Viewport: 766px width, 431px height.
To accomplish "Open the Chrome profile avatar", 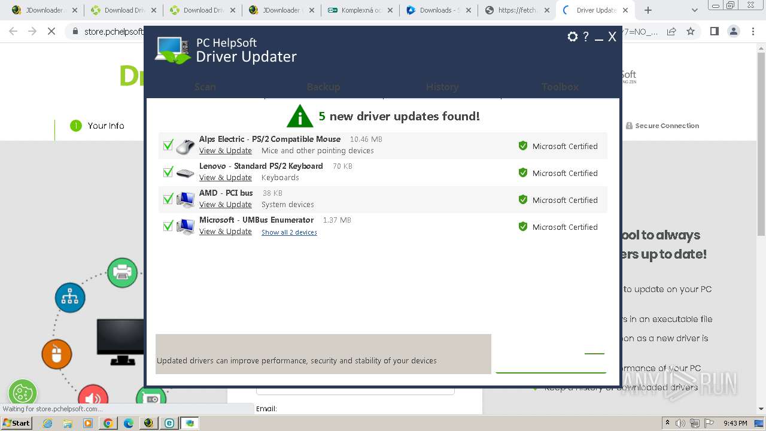I will [733, 31].
